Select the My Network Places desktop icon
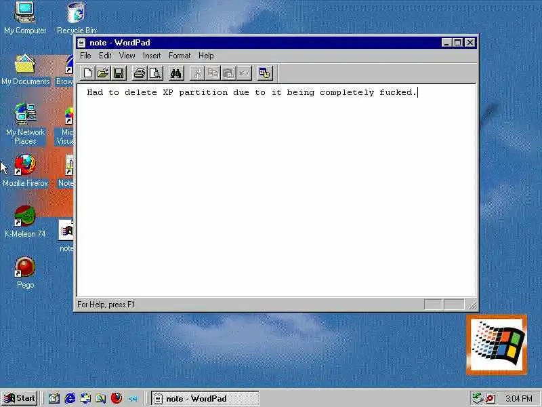542x407 pixels. 25,124
